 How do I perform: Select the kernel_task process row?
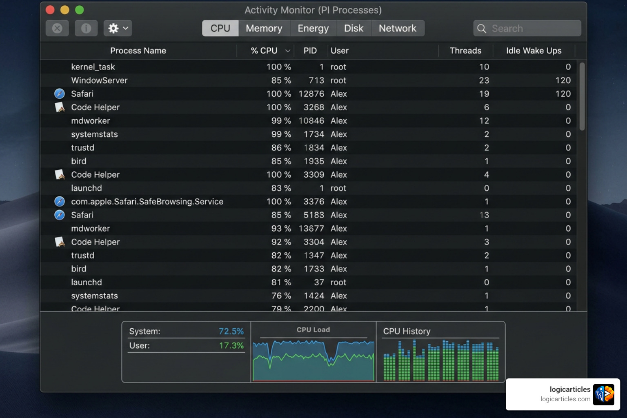[309, 67]
